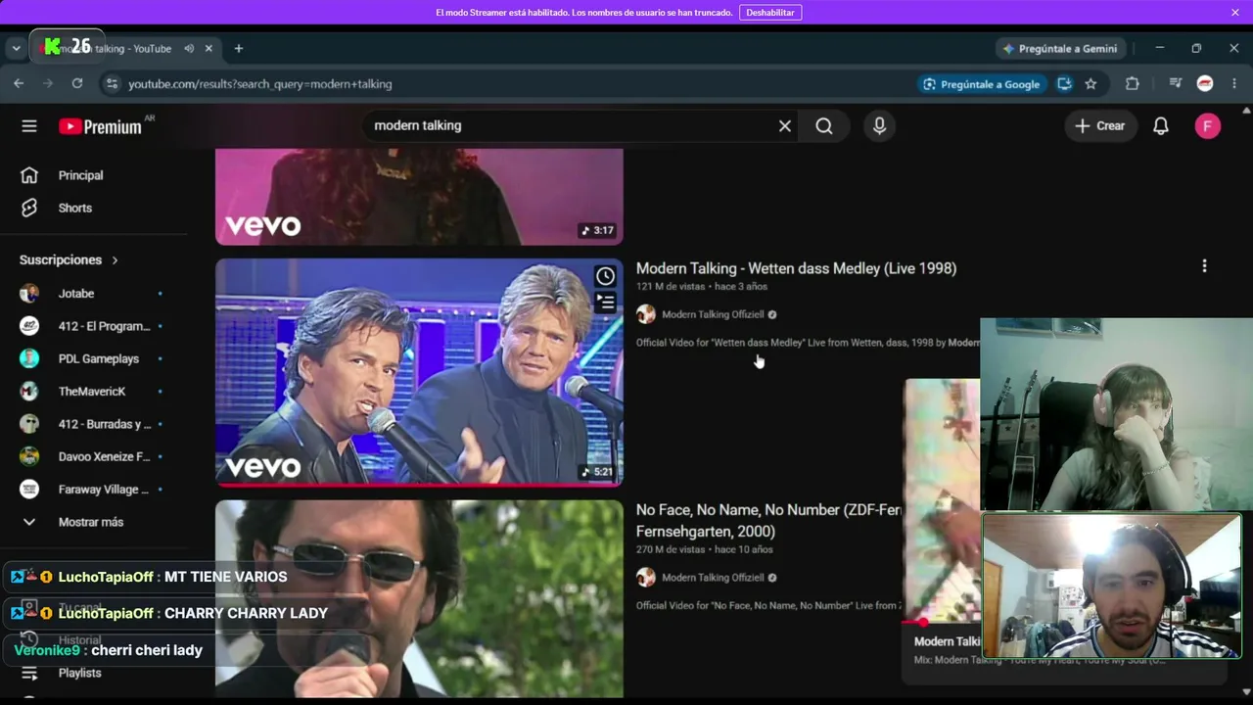Viewport: 1253px width, 705px height.
Task: Open the tab search dropdown chevron
Action: tap(16, 48)
